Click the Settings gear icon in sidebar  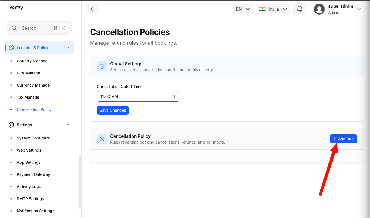point(11,125)
